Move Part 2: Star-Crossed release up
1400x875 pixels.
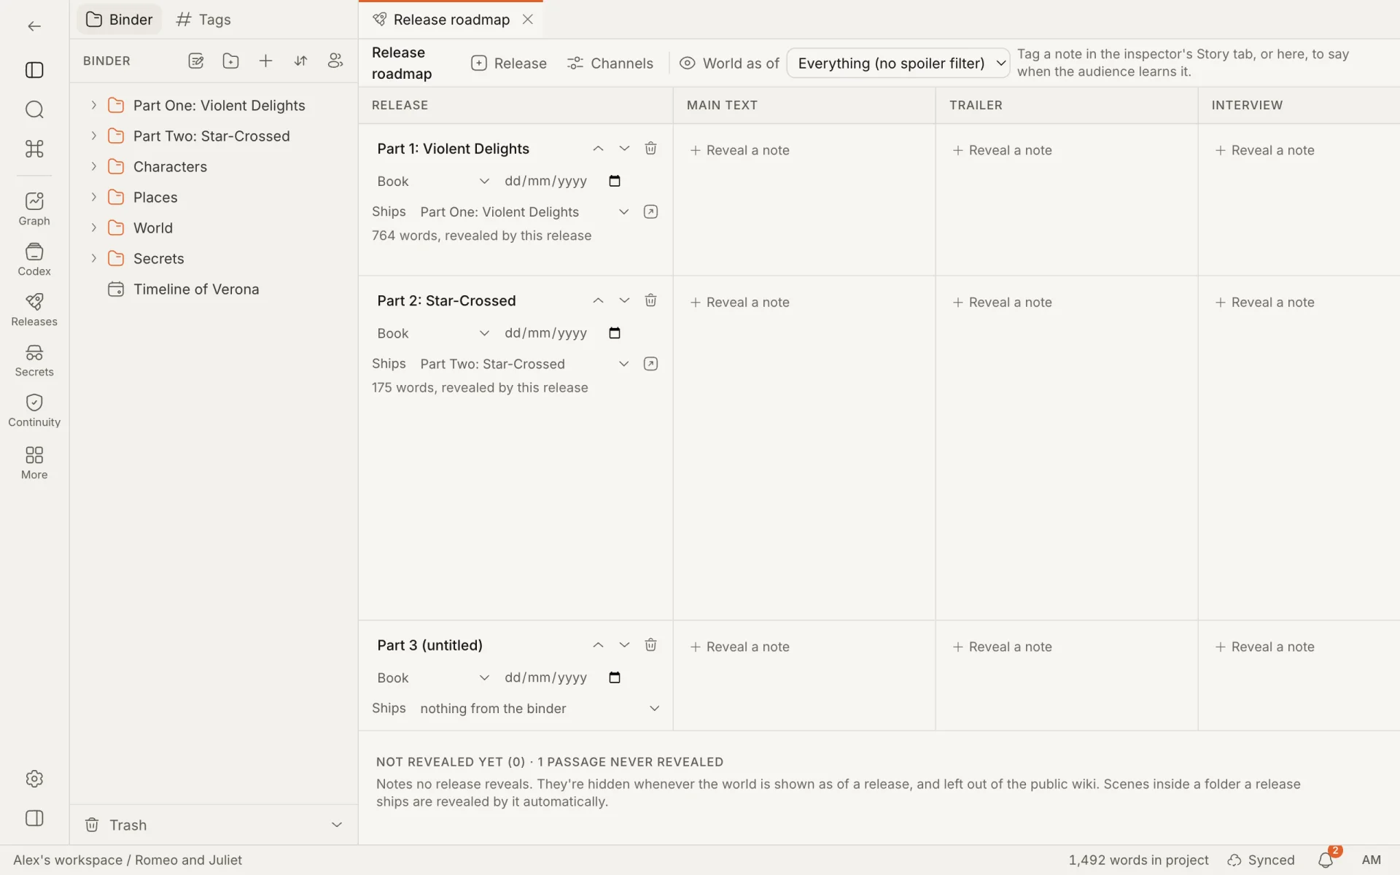click(598, 300)
